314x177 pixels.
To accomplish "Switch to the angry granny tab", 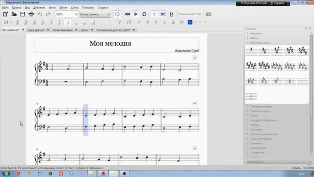I will pyautogui.click(x=36, y=30).
